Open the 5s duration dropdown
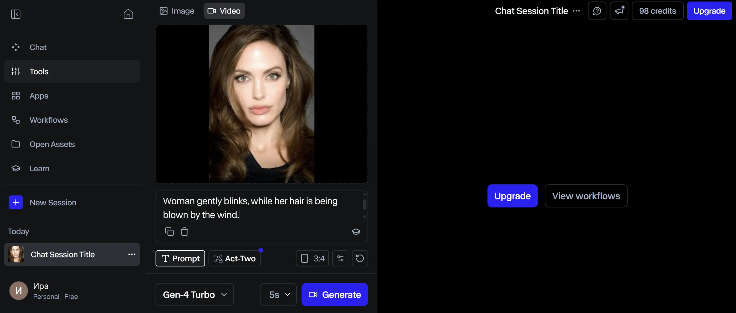 277,294
